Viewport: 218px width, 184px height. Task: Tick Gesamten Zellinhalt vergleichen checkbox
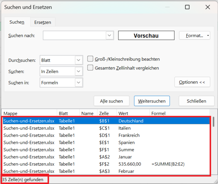90,68
